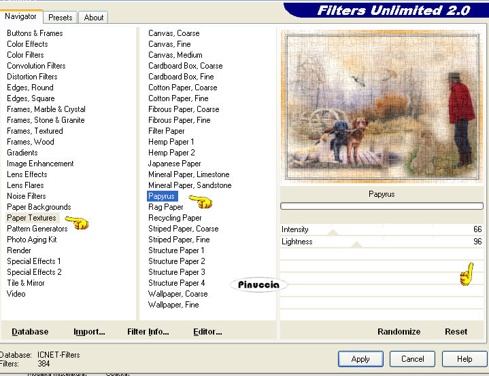Select Mineral Paper, Limestone filter
This screenshot has width=489, height=376.
pyautogui.click(x=188, y=174)
